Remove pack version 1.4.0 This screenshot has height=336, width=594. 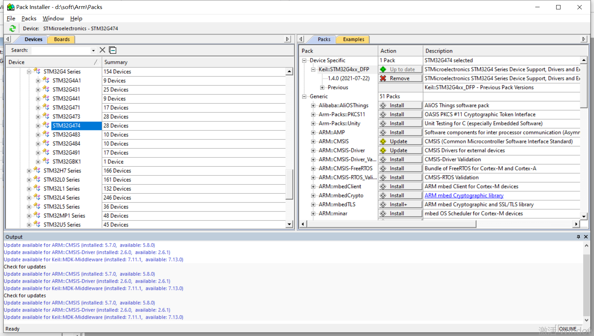[400, 78]
